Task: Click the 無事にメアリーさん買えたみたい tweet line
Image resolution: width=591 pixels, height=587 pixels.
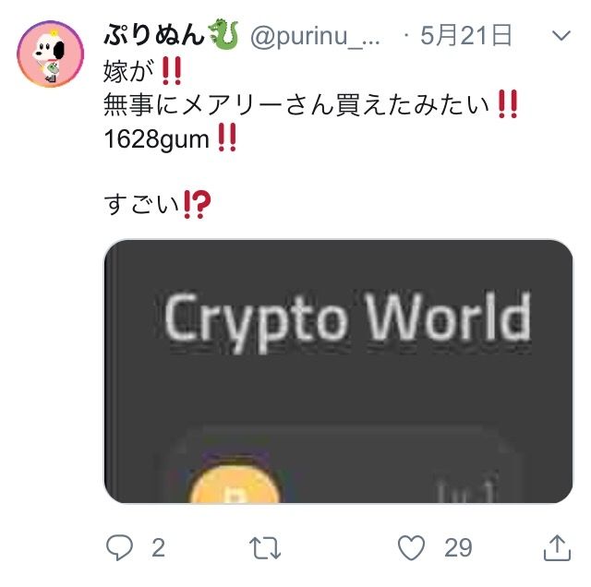Action: pos(296,104)
